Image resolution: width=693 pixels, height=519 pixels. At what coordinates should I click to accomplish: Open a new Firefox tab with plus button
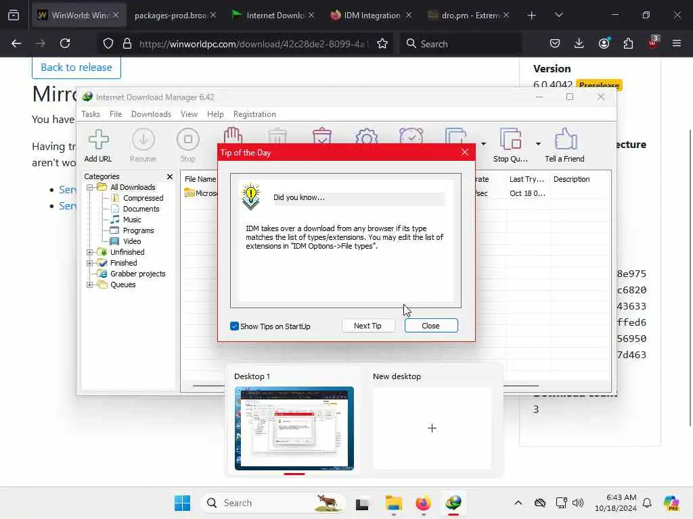coord(532,16)
